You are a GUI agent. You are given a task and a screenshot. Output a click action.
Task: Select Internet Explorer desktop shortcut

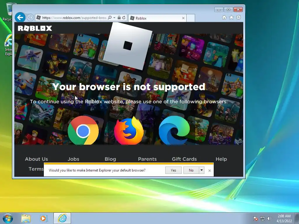[8, 45]
